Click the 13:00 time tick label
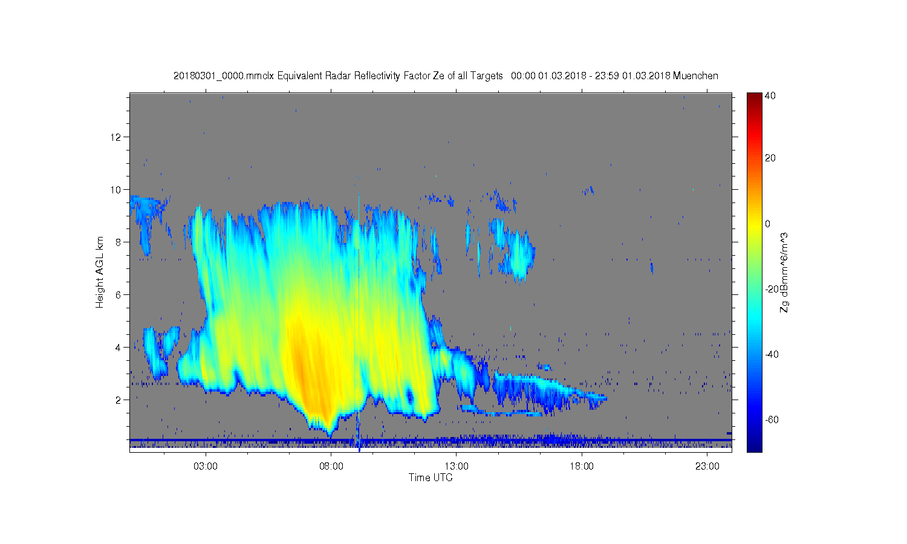Image resolution: width=907 pixels, height=544 pixels. 457,467
